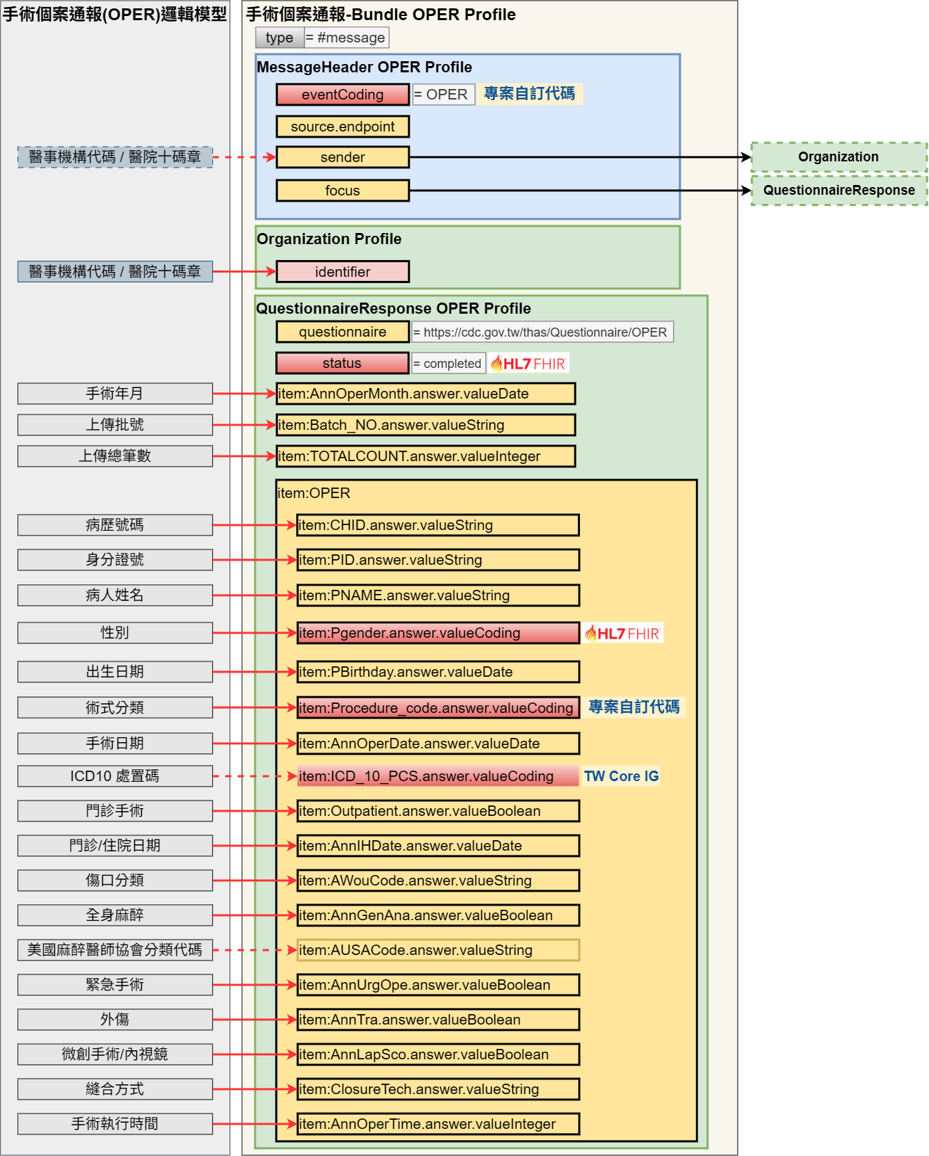Screen dimensions: 929x1156
Task: Select item:AnnIHDate.answer.valueDate
Action: coord(438,846)
